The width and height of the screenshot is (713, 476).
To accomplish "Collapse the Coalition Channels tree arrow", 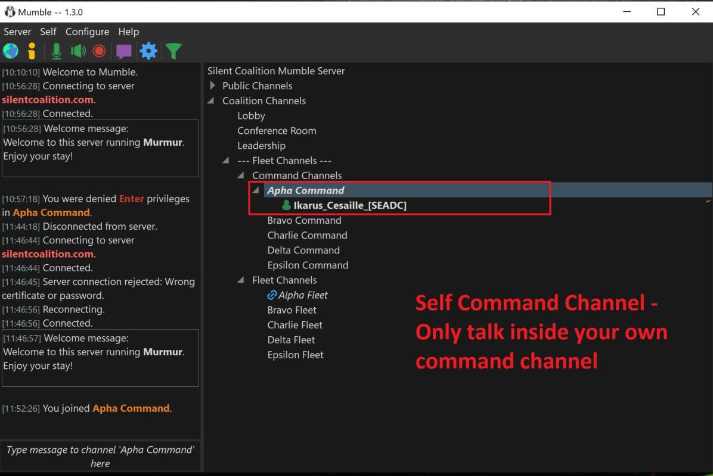I will 211,101.
